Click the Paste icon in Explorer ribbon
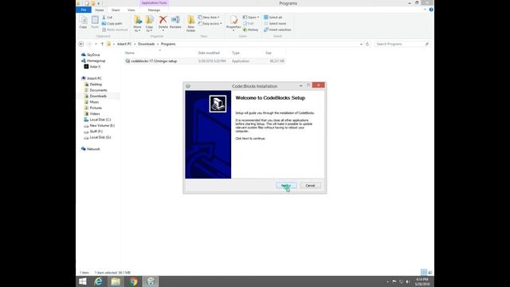The height and width of the screenshot is (287, 510). [95, 22]
